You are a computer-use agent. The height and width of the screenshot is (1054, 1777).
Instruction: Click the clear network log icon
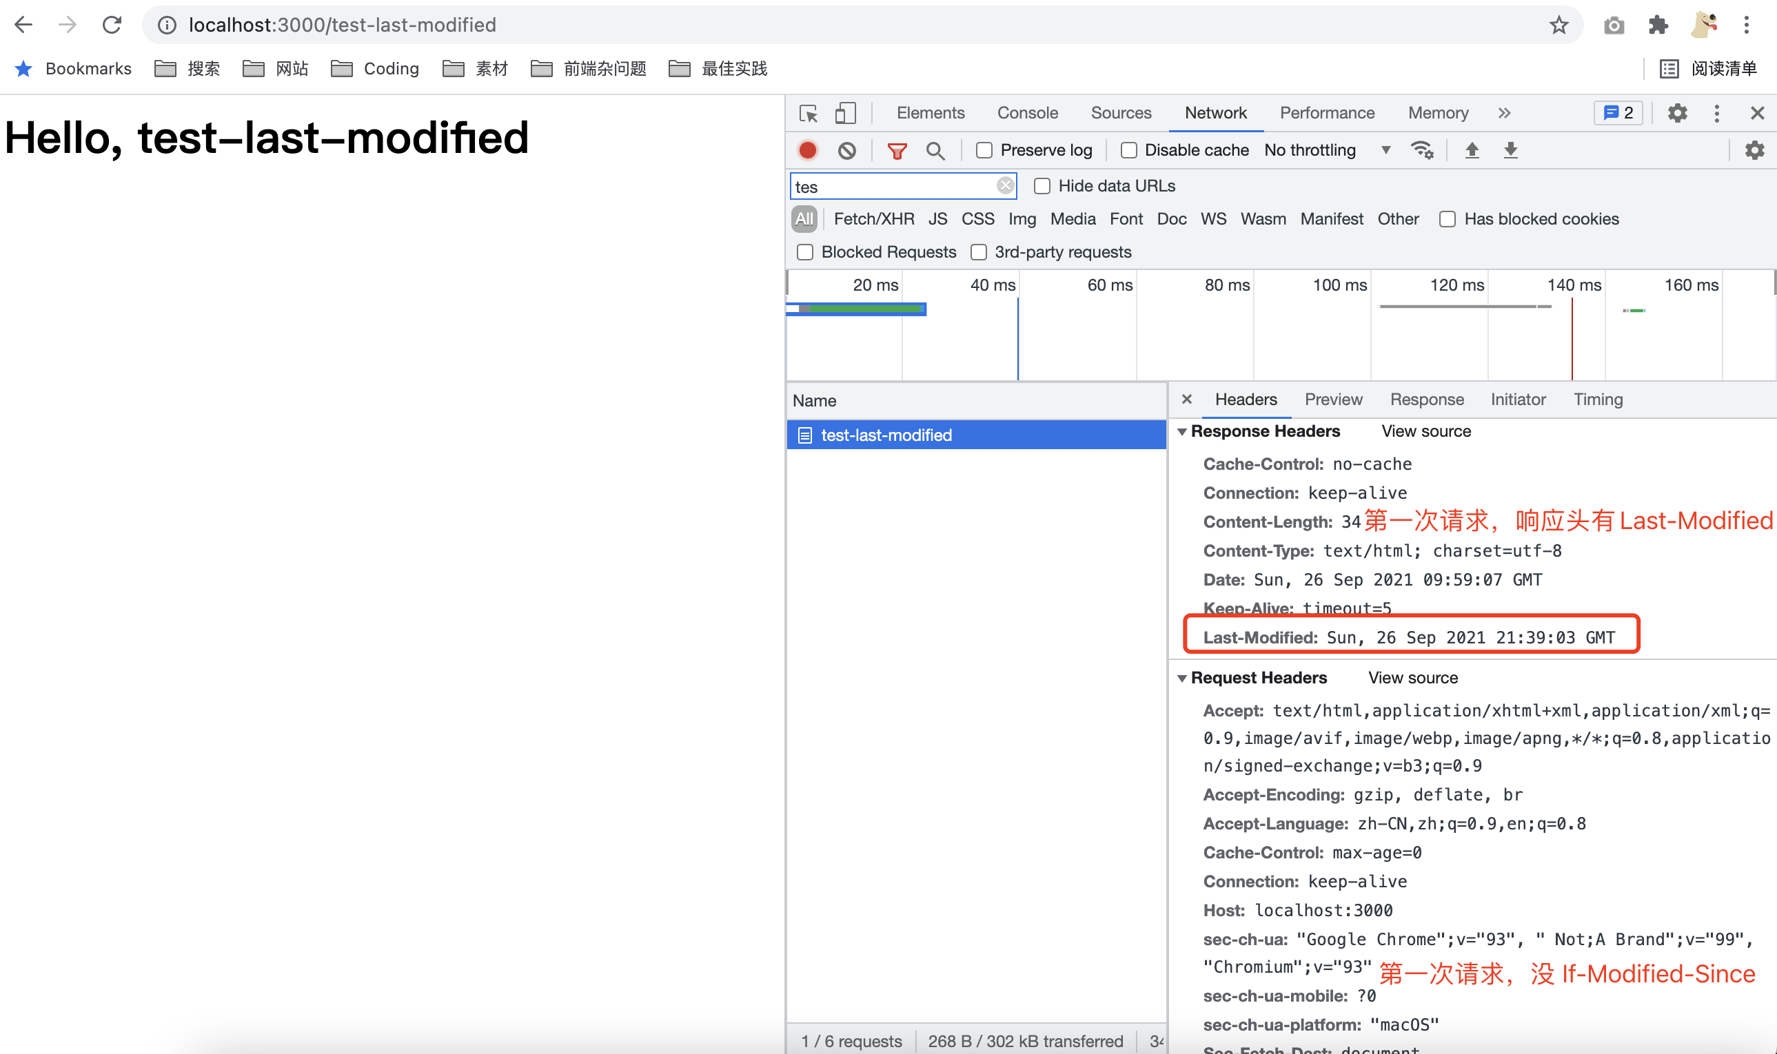(x=846, y=150)
